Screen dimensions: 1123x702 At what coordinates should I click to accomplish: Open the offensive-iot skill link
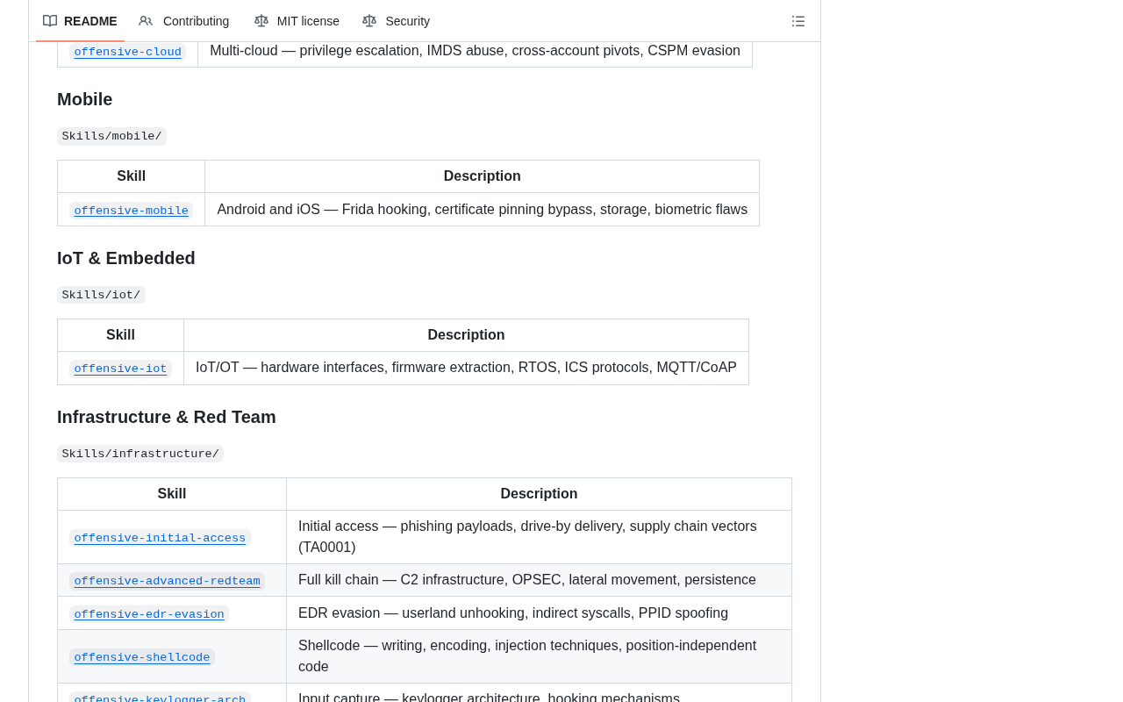120,369
